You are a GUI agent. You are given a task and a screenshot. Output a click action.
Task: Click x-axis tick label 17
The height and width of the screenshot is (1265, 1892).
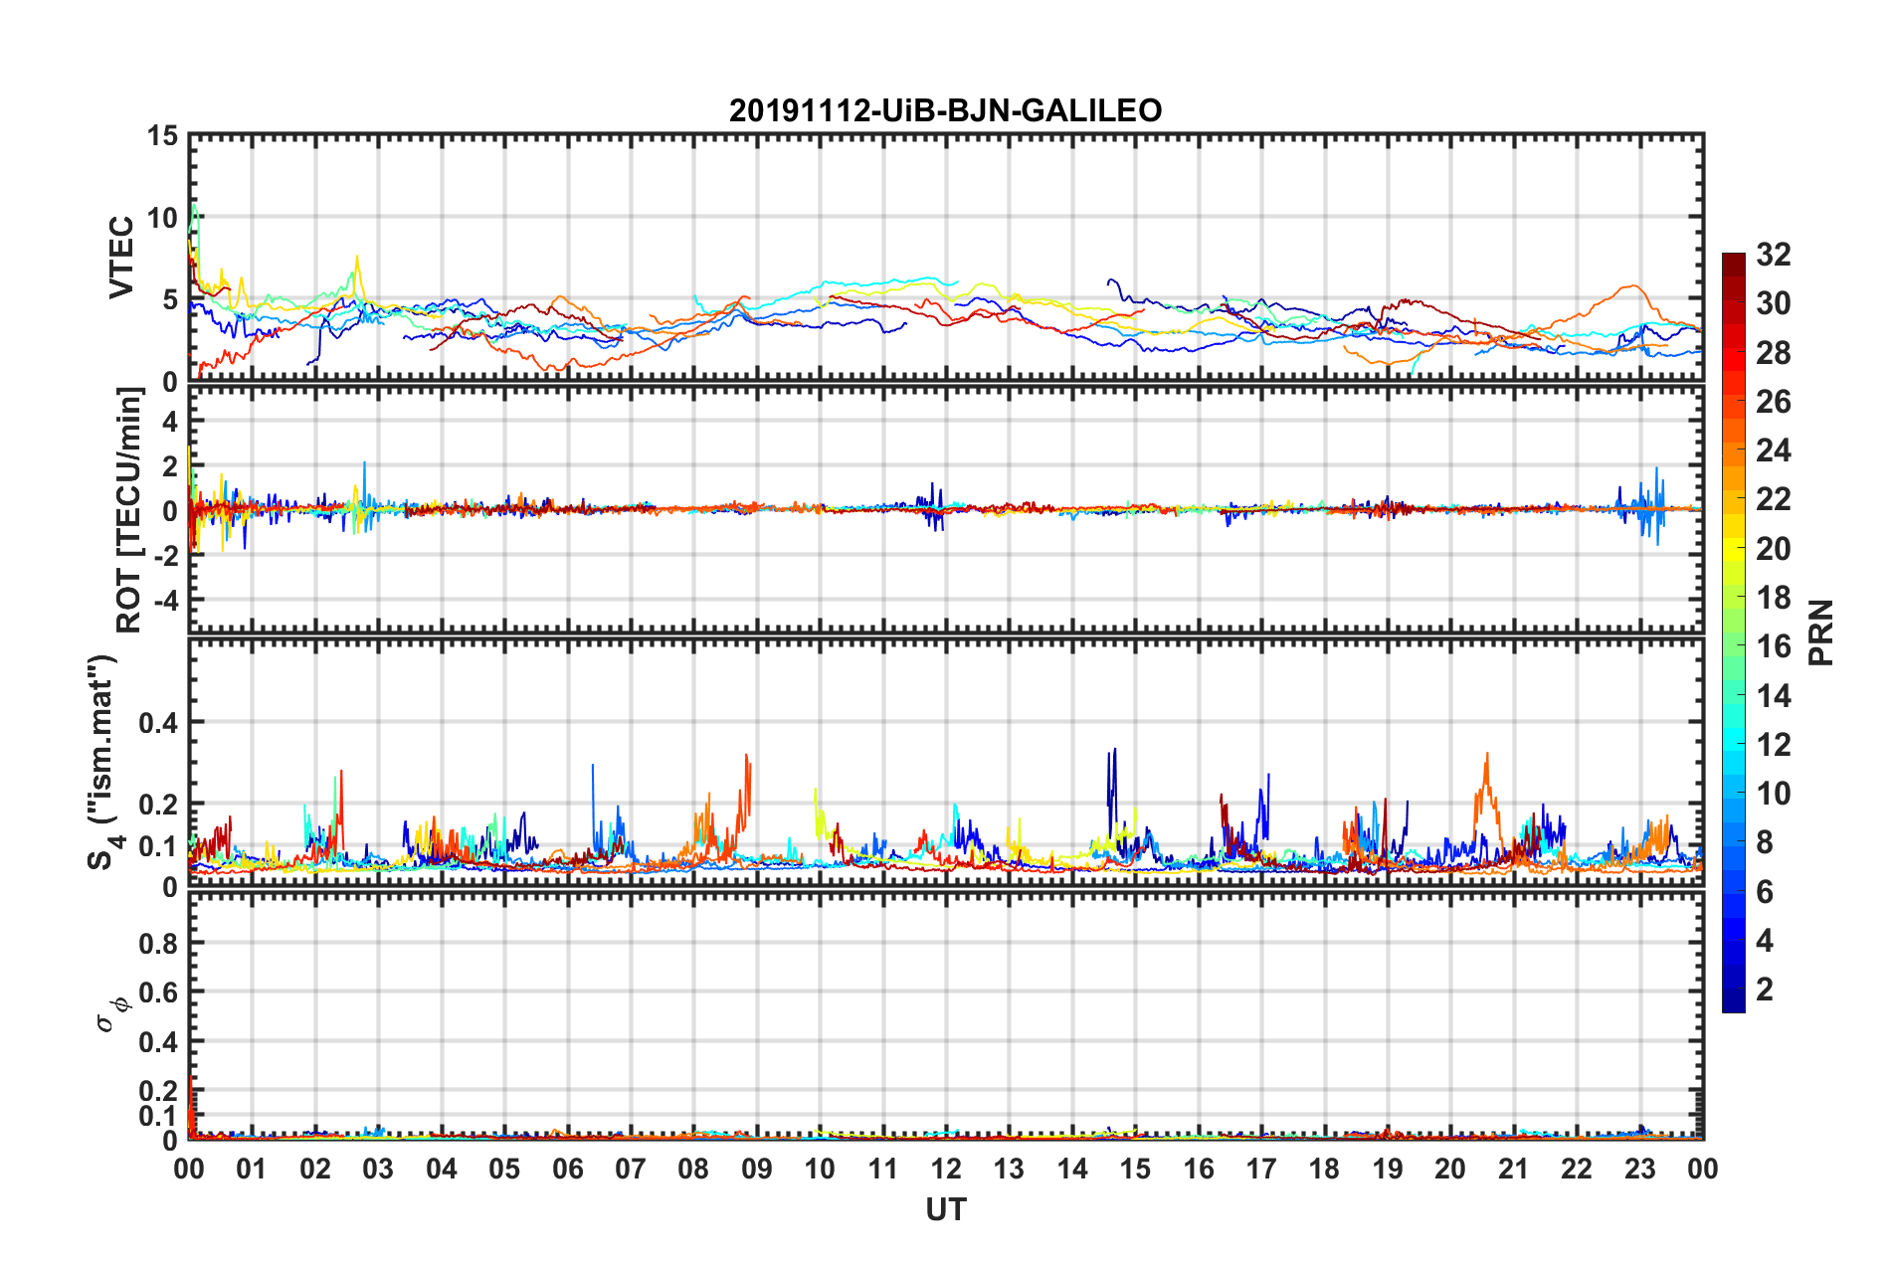click(1261, 1169)
